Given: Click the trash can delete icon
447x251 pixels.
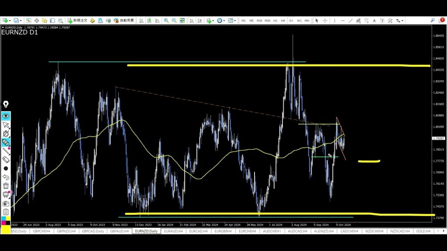Looking at the screenshot, I should (6, 186).
